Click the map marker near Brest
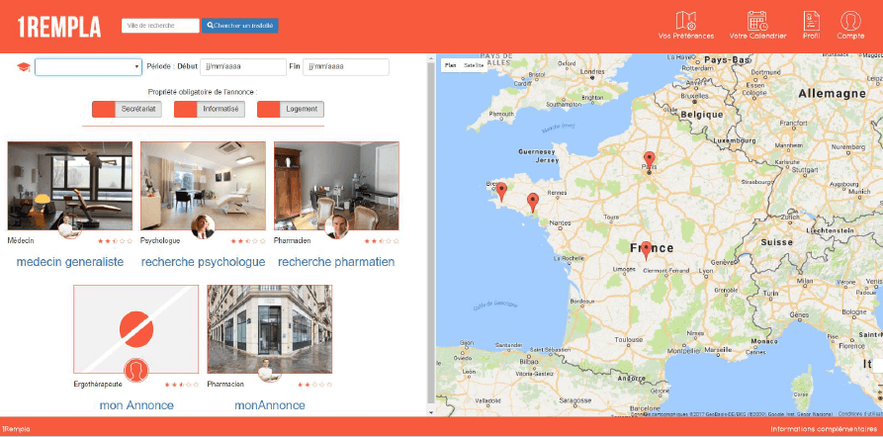The width and height of the screenshot is (883, 437). pyautogui.click(x=500, y=190)
